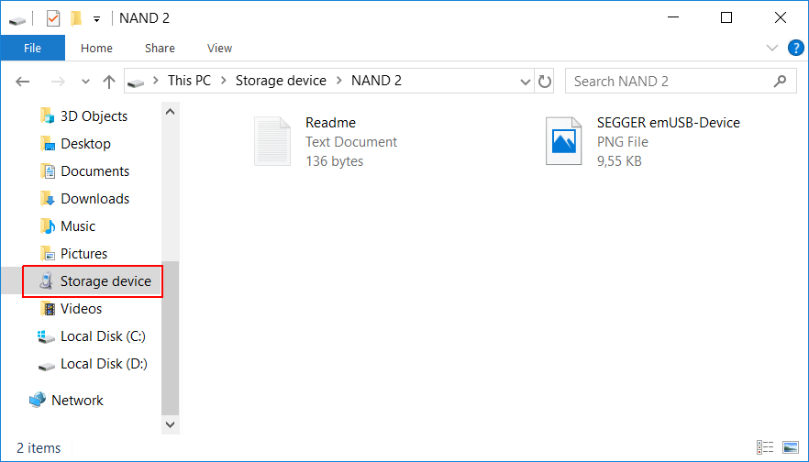The image size is (809, 462).
Task: Switch to details view in status bar
Action: (765, 447)
